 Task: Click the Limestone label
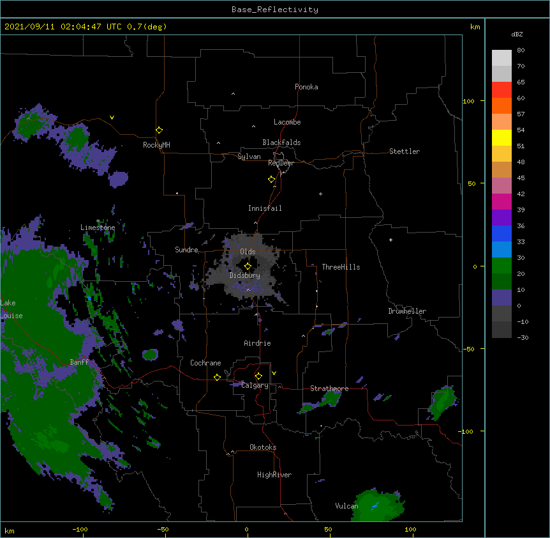98,227
